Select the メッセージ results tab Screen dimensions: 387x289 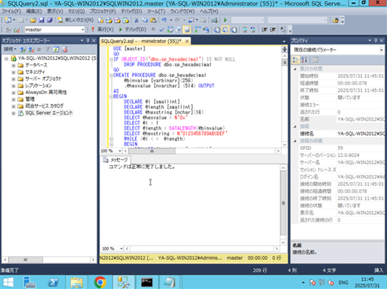116,160
